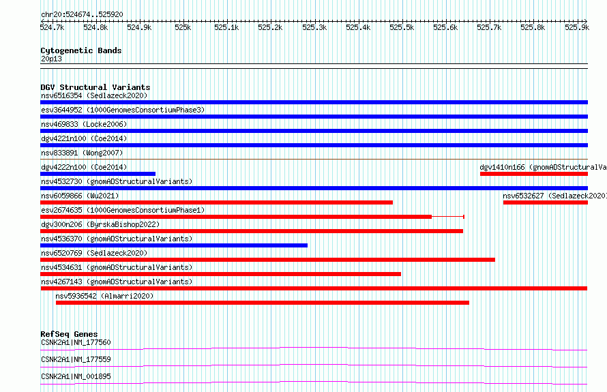This screenshot has width=607, height=392.
Task: Select the red bar under nsv4267143
Action: tap(314, 288)
